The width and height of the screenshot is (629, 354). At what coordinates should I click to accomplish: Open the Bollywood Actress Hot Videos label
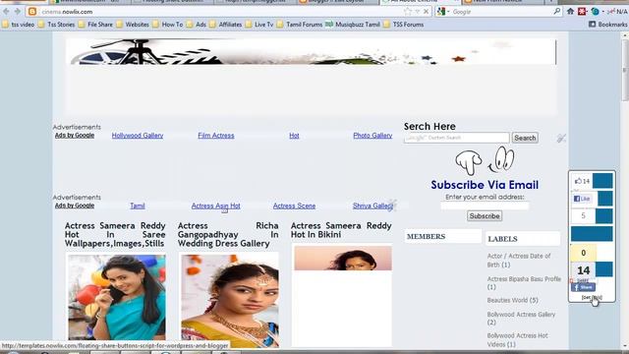(x=518, y=340)
